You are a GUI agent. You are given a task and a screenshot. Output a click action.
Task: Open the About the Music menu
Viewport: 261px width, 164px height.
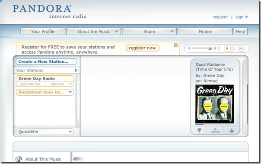(x=93, y=31)
